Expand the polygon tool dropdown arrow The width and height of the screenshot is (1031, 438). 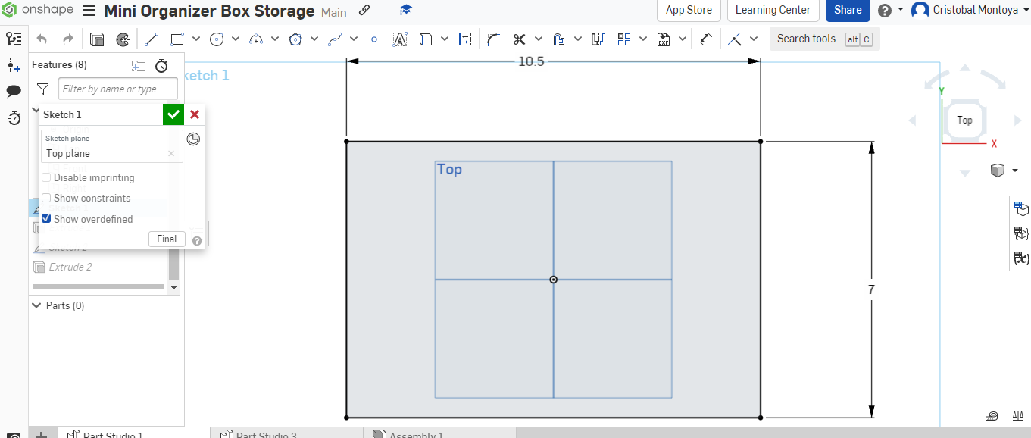click(314, 39)
